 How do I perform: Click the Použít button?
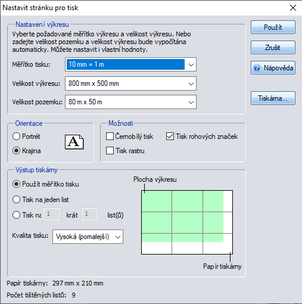(x=273, y=27)
